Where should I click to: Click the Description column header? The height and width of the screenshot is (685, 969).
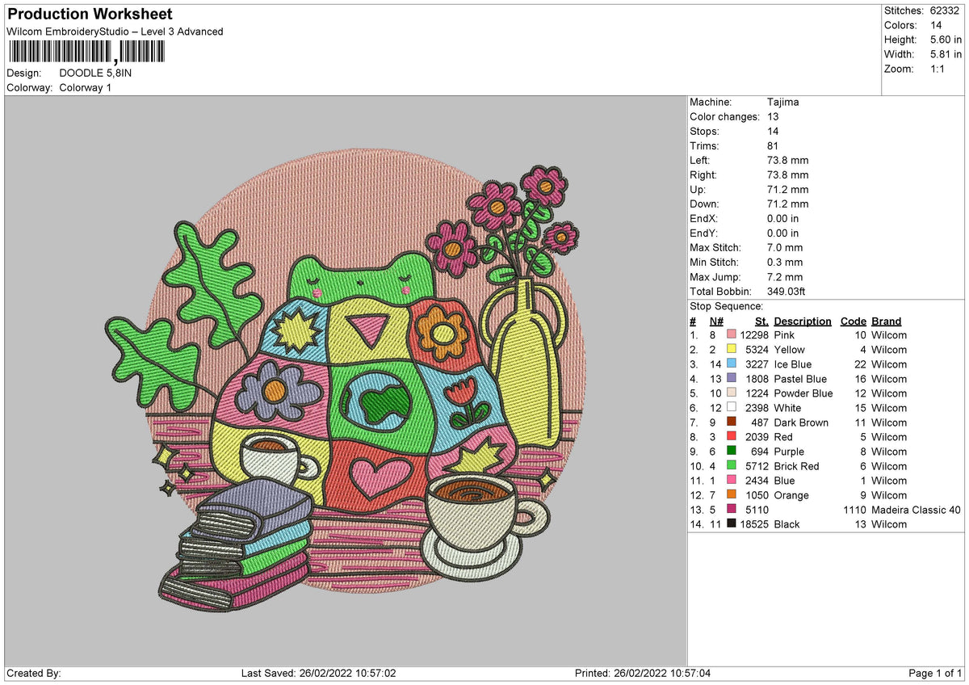pos(802,321)
